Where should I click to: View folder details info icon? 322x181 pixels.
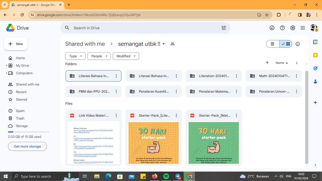(298, 44)
